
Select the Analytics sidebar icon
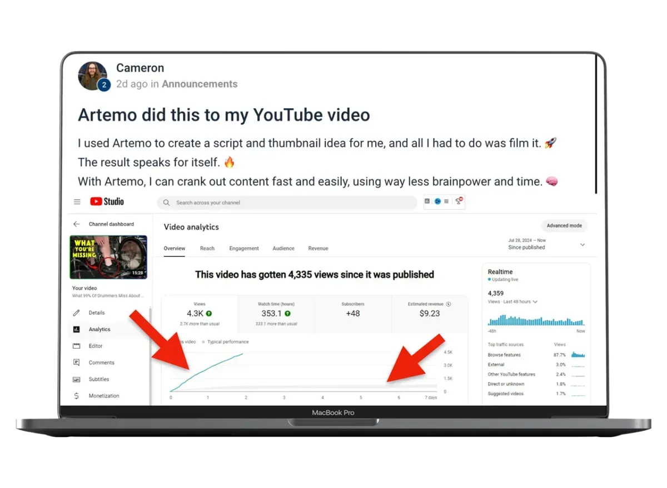[x=77, y=329]
